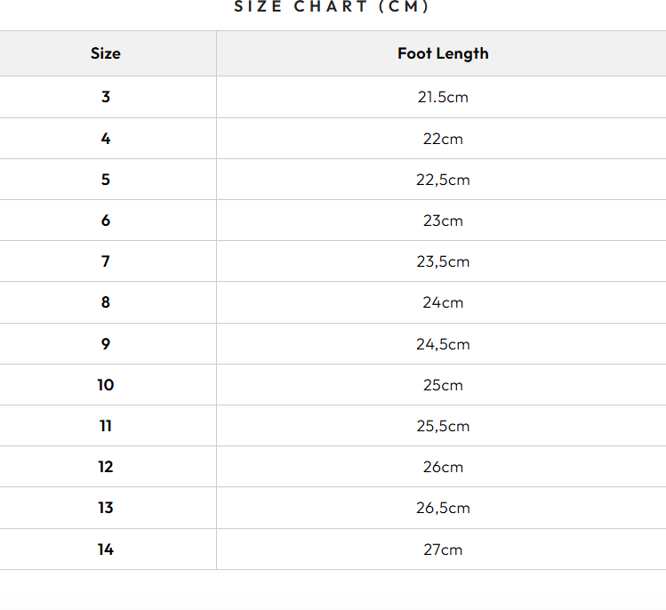Select size 3 cell

pos(105,97)
